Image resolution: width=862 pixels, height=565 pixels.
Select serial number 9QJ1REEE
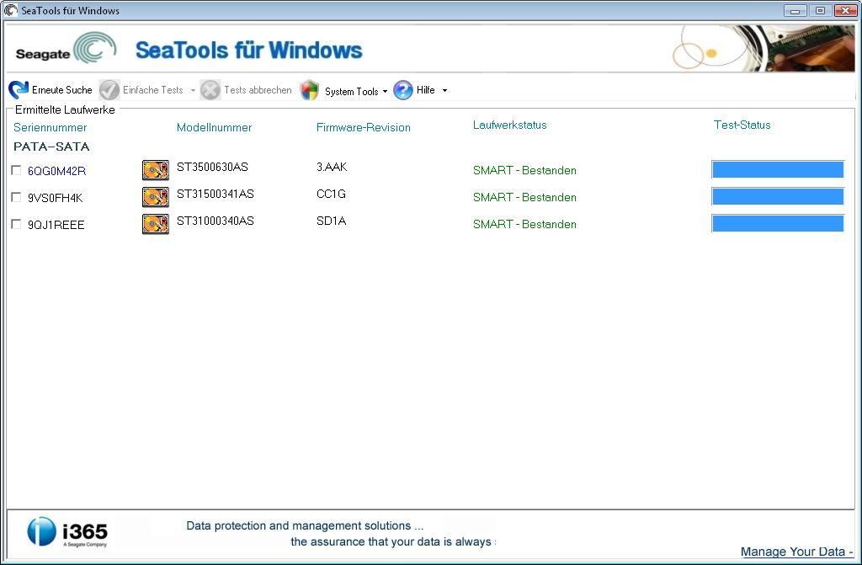(56, 225)
